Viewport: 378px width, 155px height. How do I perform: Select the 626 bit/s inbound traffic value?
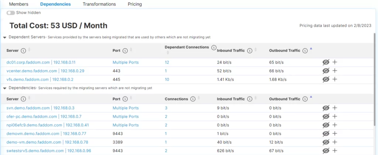tap(225, 151)
